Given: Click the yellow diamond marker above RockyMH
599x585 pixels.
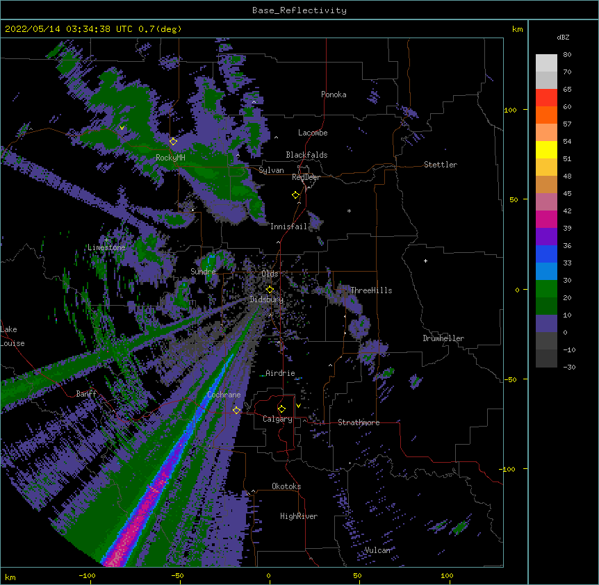Looking at the screenshot, I should [173, 141].
